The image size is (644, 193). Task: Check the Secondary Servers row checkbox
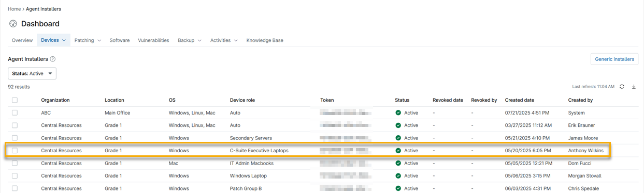click(x=15, y=138)
